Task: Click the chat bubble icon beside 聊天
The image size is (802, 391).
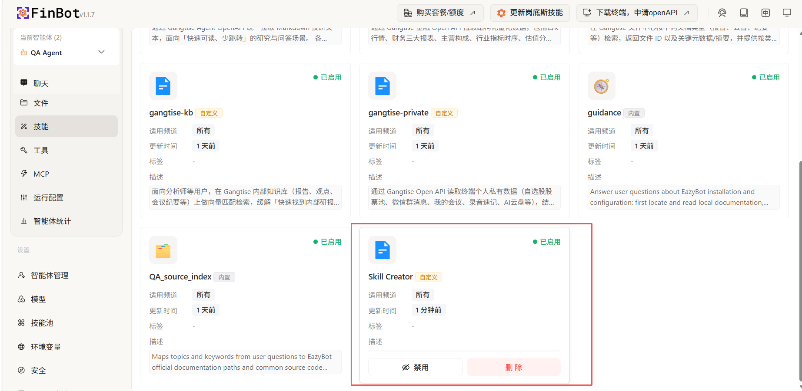Action: pyautogui.click(x=24, y=82)
